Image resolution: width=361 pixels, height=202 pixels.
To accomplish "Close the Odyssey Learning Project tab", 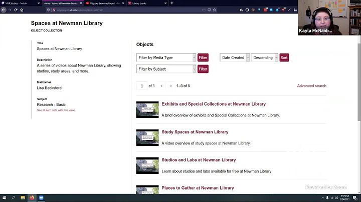I will click(x=123, y=3).
